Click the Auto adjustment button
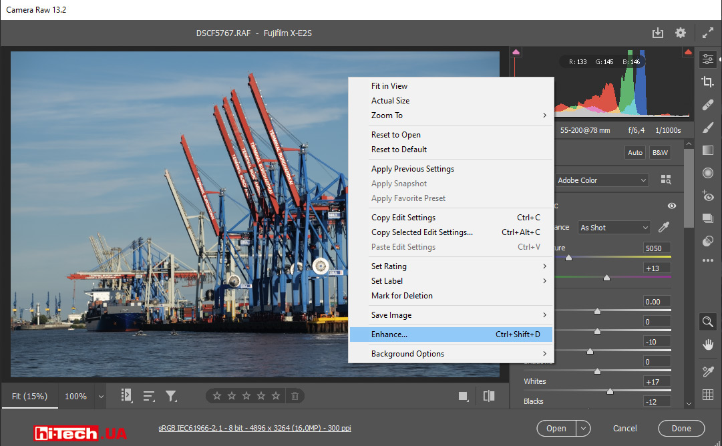 click(x=635, y=152)
